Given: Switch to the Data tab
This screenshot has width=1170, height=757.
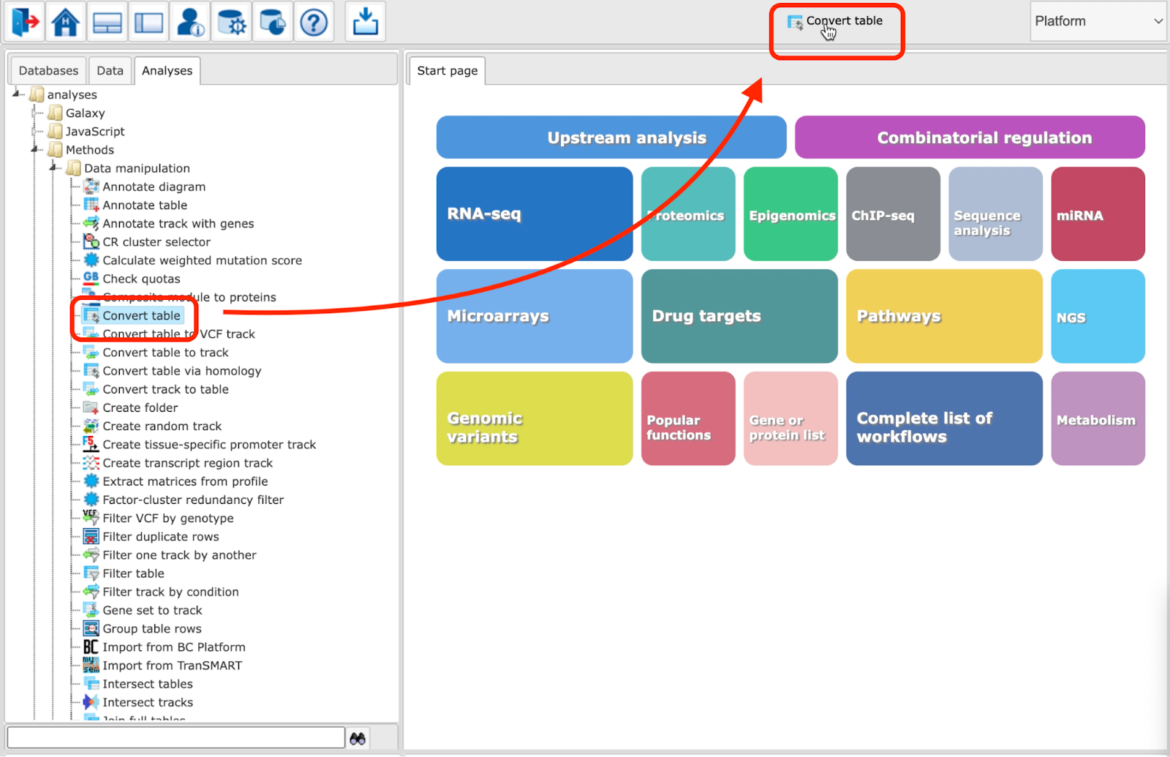Looking at the screenshot, I should tap(110, 71).
